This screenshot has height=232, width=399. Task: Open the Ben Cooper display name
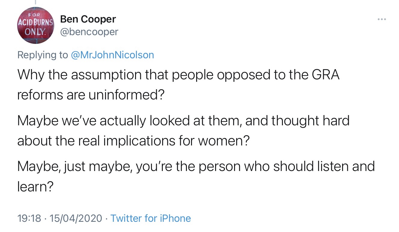88,19
